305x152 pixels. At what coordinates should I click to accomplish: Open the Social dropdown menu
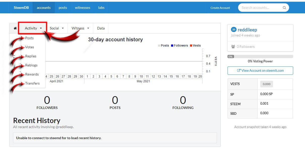click(57, 28)
